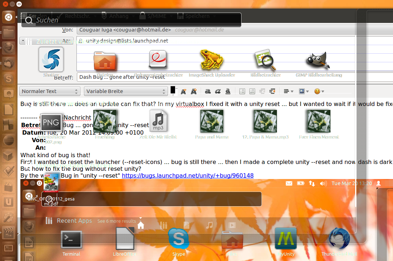This screenshot has width=393, height=261.
Task: Click the Ubuntu dash button in launcher
Action: point(9,17)
